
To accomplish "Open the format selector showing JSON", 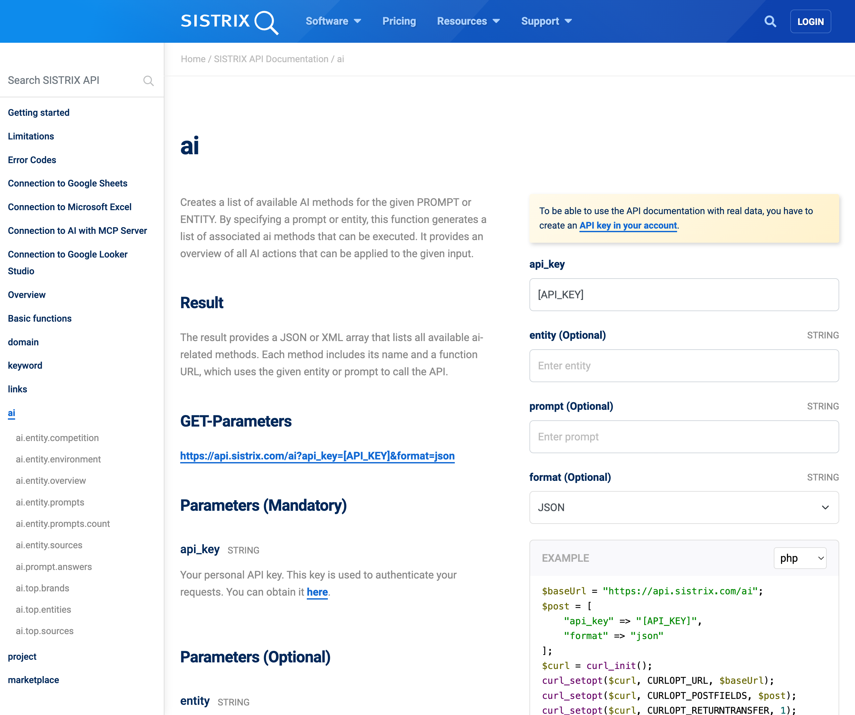I will (x=684, y=508).
